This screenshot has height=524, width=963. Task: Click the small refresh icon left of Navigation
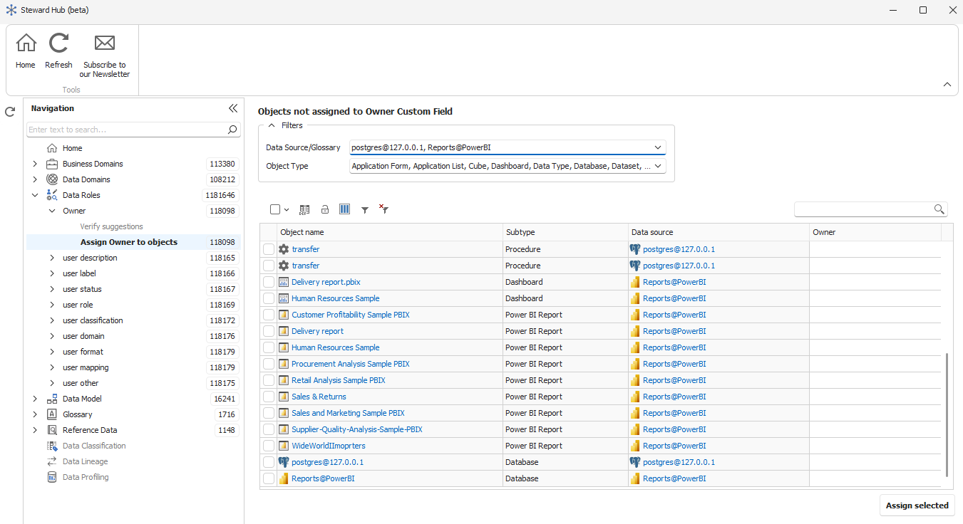click(10, 112)
